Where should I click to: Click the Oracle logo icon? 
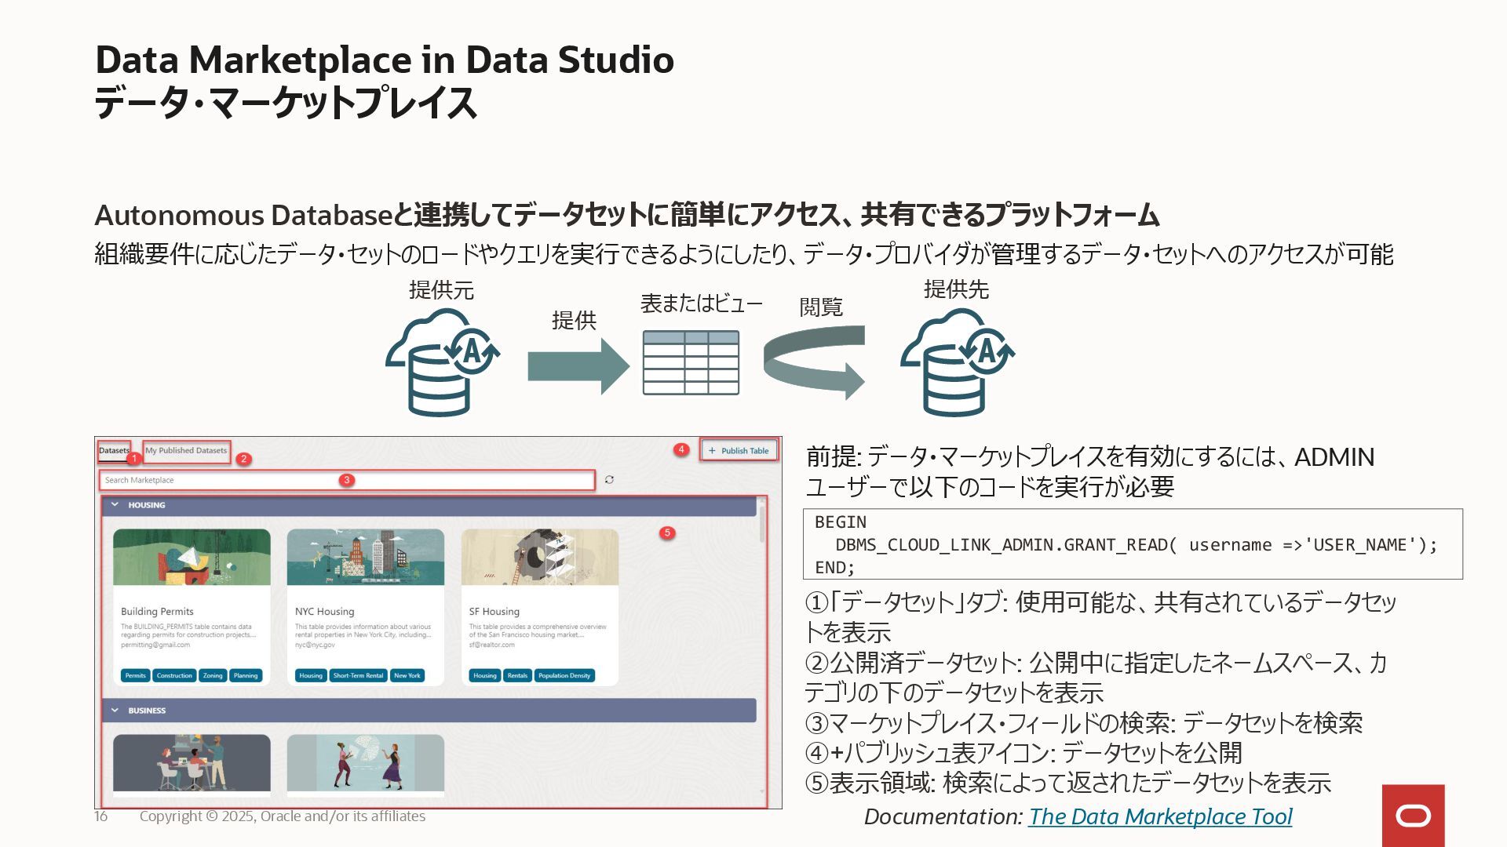(x=1413, y=816)
